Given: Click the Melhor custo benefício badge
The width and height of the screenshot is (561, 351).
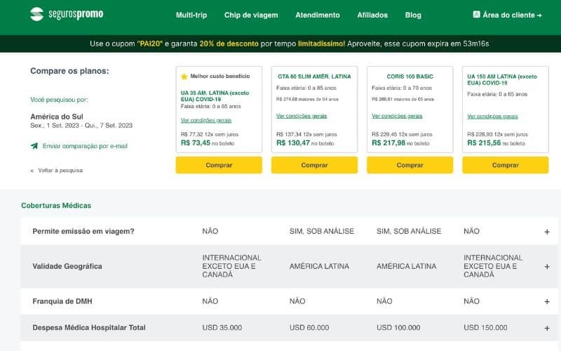Looking at the screenshot, I should click(216, 77).
